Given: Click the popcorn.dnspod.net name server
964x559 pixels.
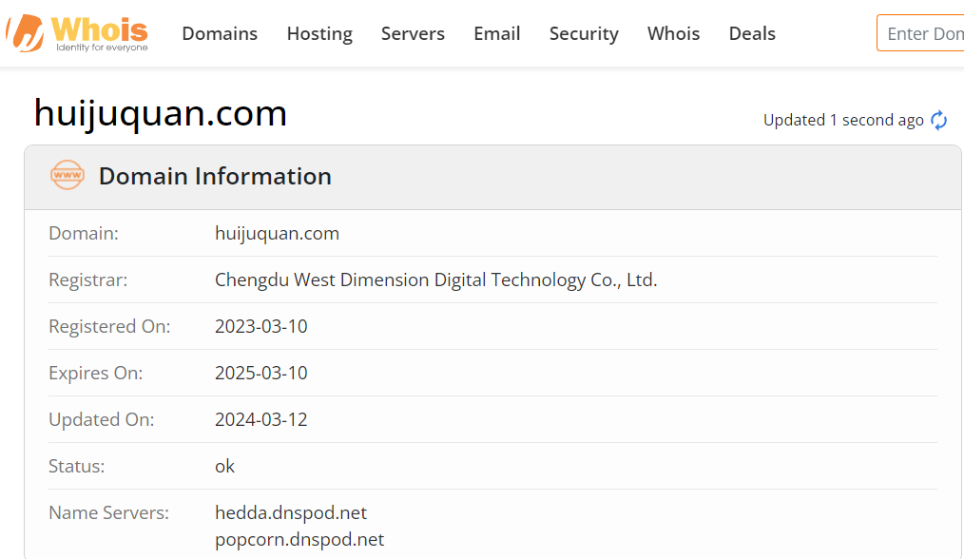Looking at the screenshot, I should coord(299,539).
